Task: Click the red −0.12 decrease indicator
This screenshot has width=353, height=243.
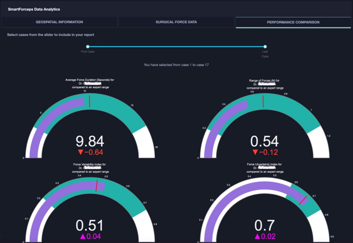Action: pos(263,153)
